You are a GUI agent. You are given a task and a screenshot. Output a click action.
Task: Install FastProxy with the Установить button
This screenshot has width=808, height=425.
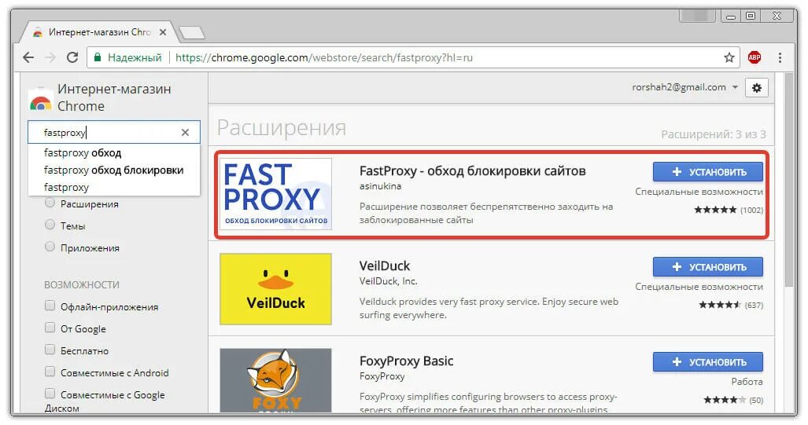(707, 172)
